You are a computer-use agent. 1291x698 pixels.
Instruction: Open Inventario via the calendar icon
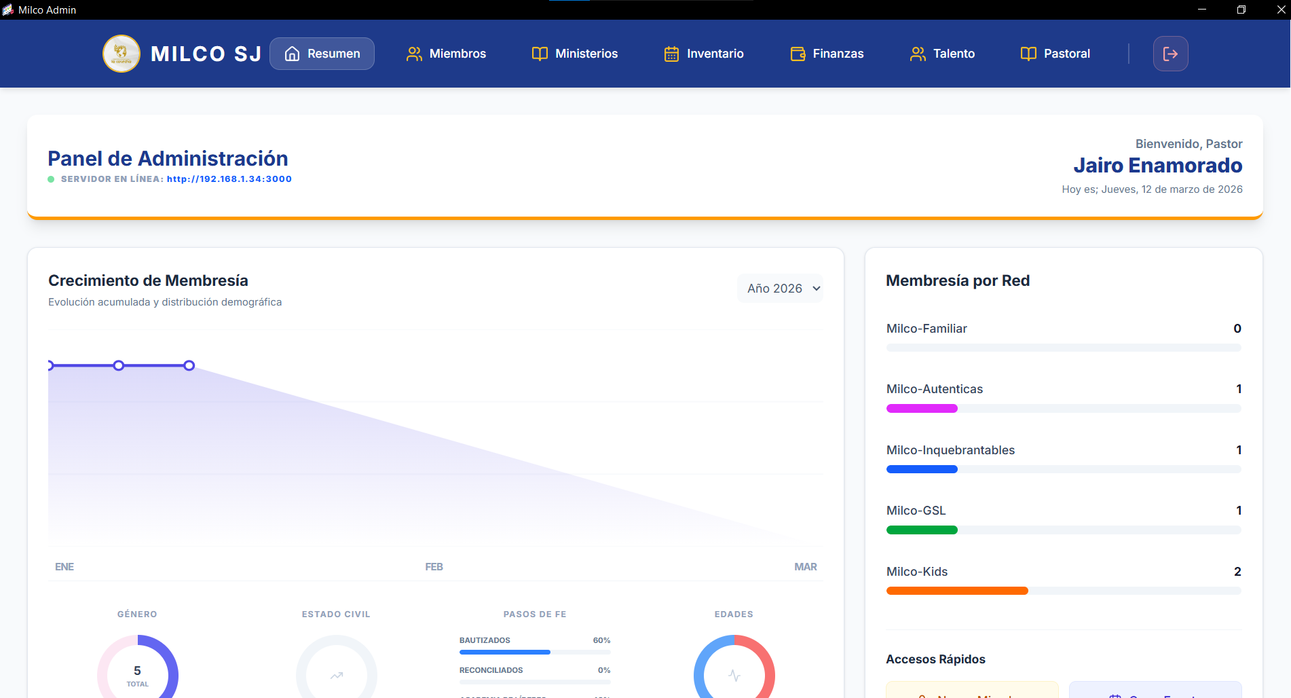(x=671, y=54)
